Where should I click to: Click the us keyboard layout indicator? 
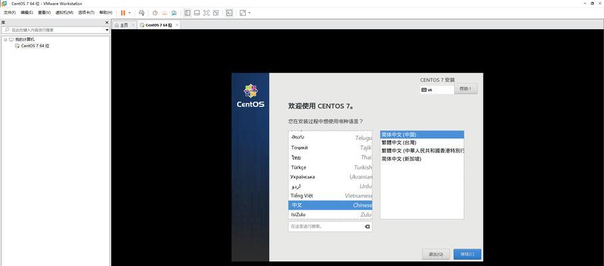click(438, 90)
